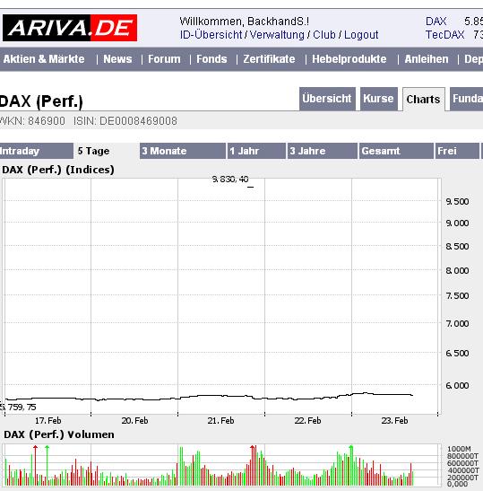
Task: Click the 17. Feb date label
Action: click(x=48, y=421)
